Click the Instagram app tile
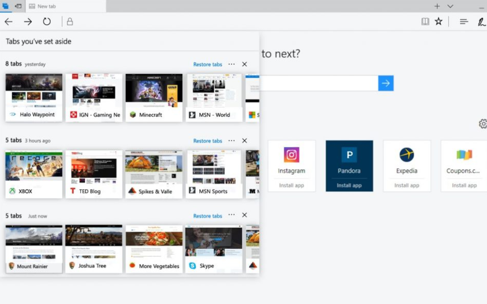 click(291, 166)
